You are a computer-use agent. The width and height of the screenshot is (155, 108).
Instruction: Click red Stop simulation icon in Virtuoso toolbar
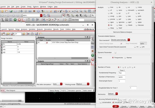tap(19, 20)
